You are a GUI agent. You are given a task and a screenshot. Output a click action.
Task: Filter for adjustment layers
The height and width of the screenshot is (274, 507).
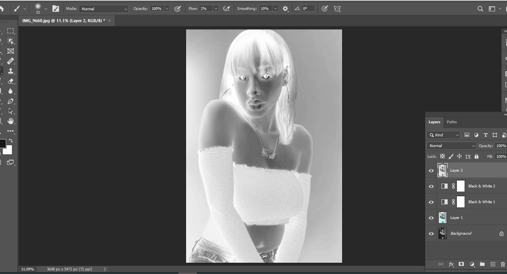coord(476,135)
